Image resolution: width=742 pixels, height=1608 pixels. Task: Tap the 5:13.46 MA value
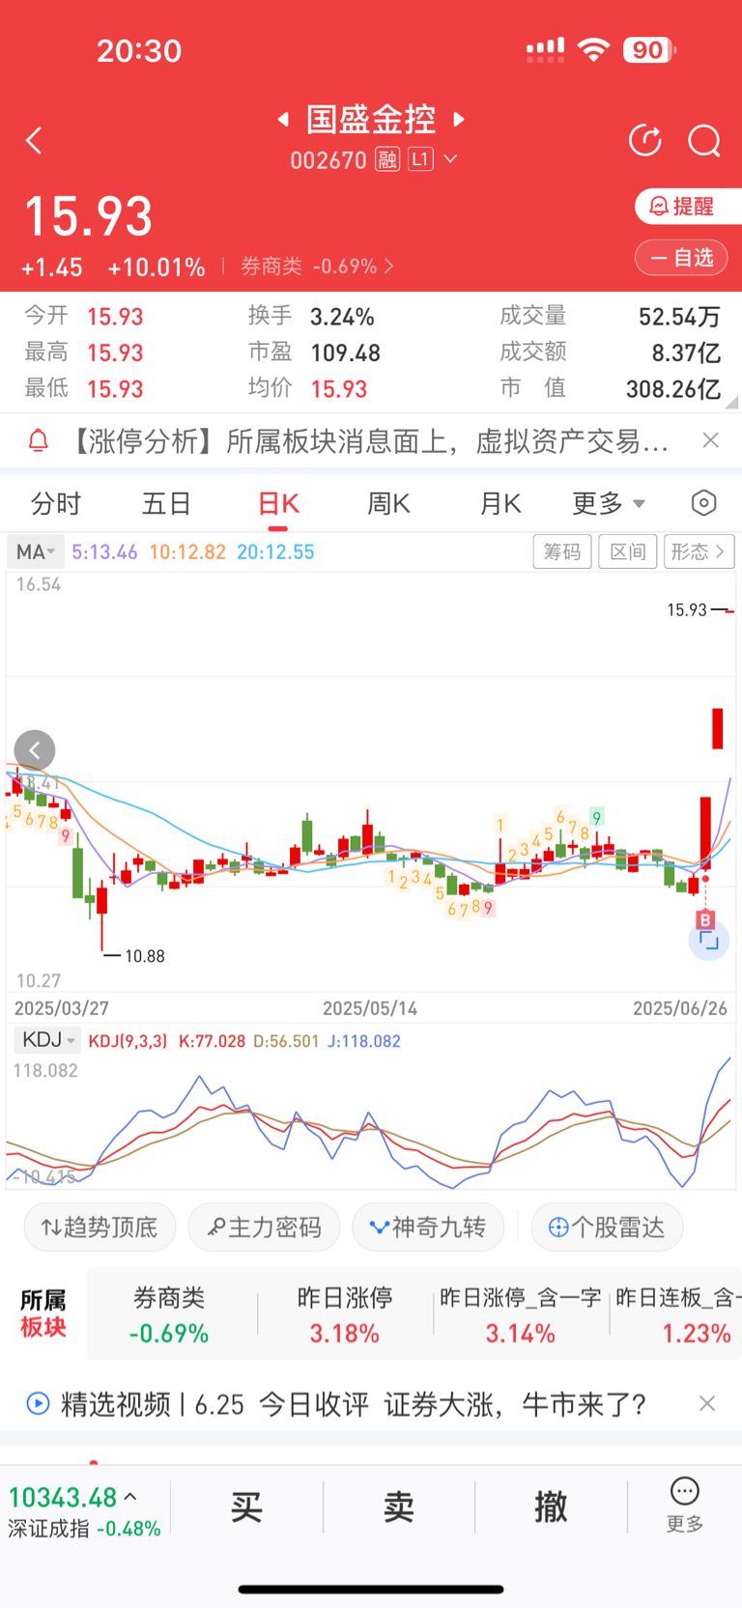click(x=104, y=552)
